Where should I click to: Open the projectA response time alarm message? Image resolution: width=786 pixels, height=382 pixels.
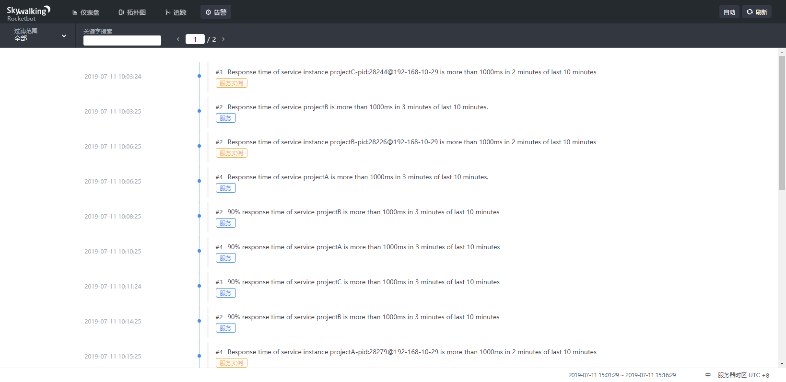358,177
